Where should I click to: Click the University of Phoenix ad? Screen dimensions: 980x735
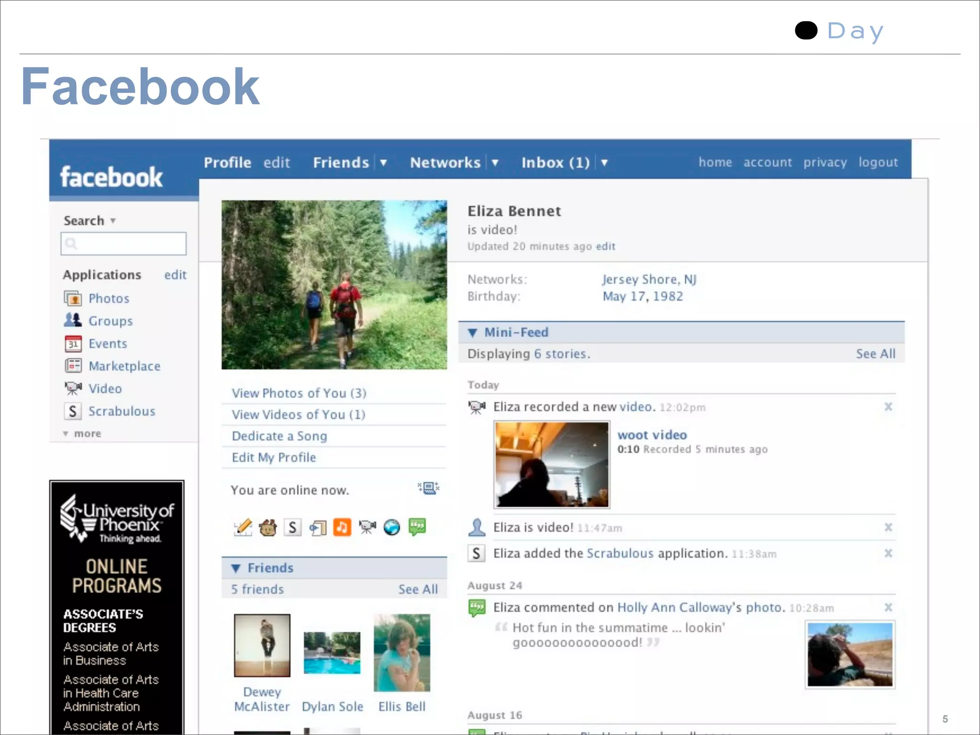pos(117,607)
